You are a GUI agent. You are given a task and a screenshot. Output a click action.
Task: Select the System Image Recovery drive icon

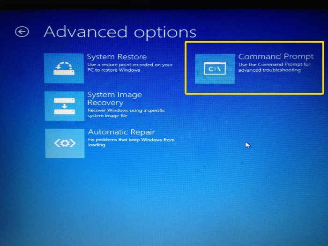[x=64, y=106]
